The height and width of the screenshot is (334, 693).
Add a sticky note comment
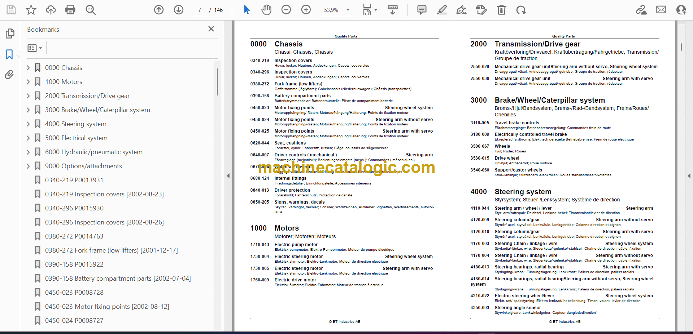point(422,10)
